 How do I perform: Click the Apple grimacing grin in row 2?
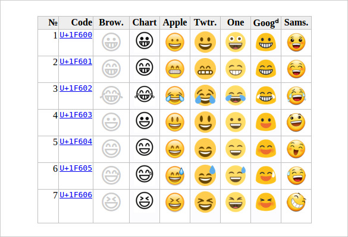[x=175, y=69]
